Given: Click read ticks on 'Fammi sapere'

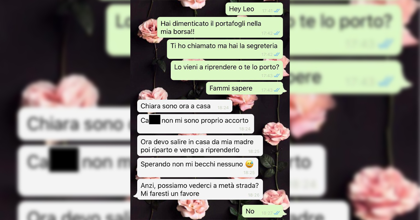Looking at the screenshot, I should tap(277, 90).
